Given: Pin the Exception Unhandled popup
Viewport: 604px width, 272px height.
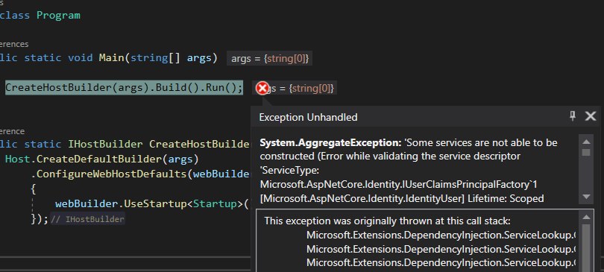Looking at the screenshot, I should pyautogui.click(x=573, y=116).
